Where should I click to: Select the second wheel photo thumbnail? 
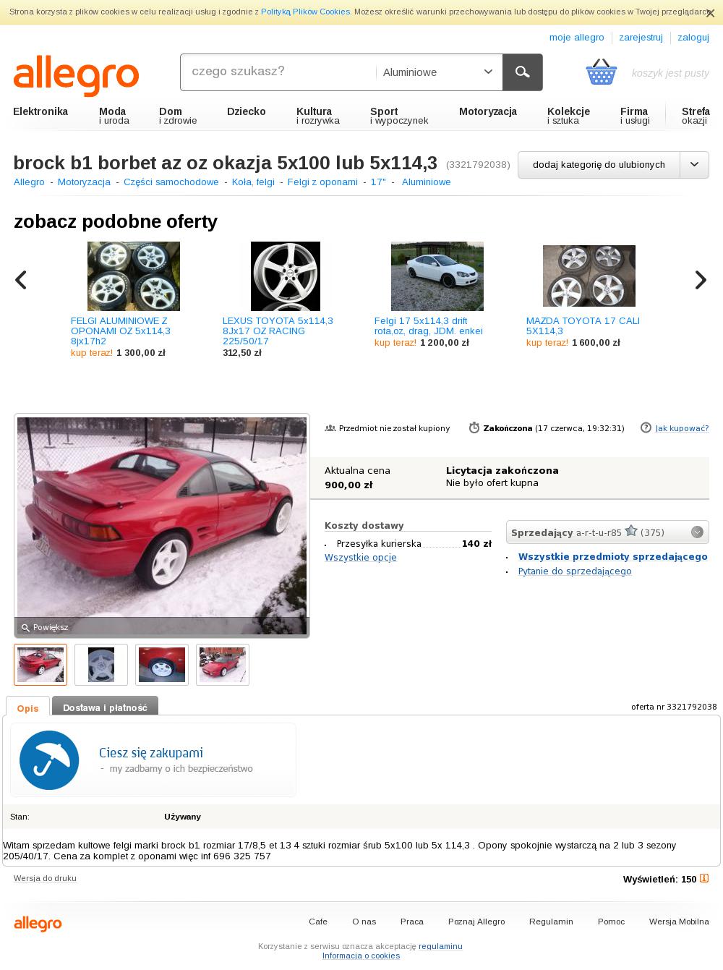101,665
